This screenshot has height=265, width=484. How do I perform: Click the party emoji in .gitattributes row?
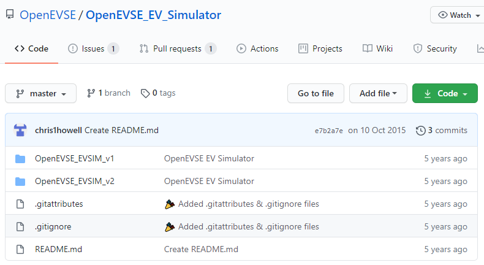tap(170, 204)
